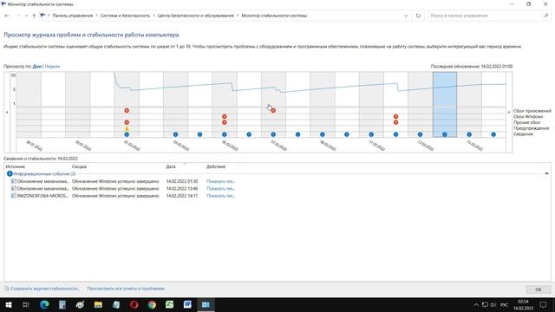Show hidden system tray icons

coord(476,304)
